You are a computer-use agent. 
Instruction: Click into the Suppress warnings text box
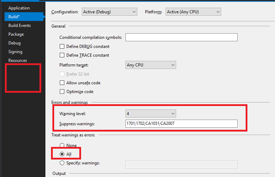point(181,124)
